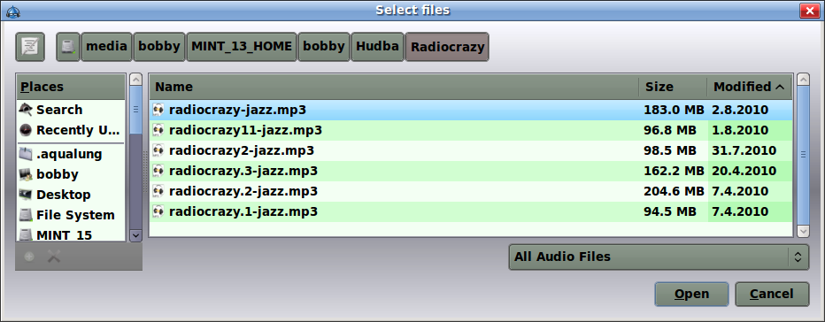Select the MINT_15 volume in Places
825x322 pixels.
71,234
